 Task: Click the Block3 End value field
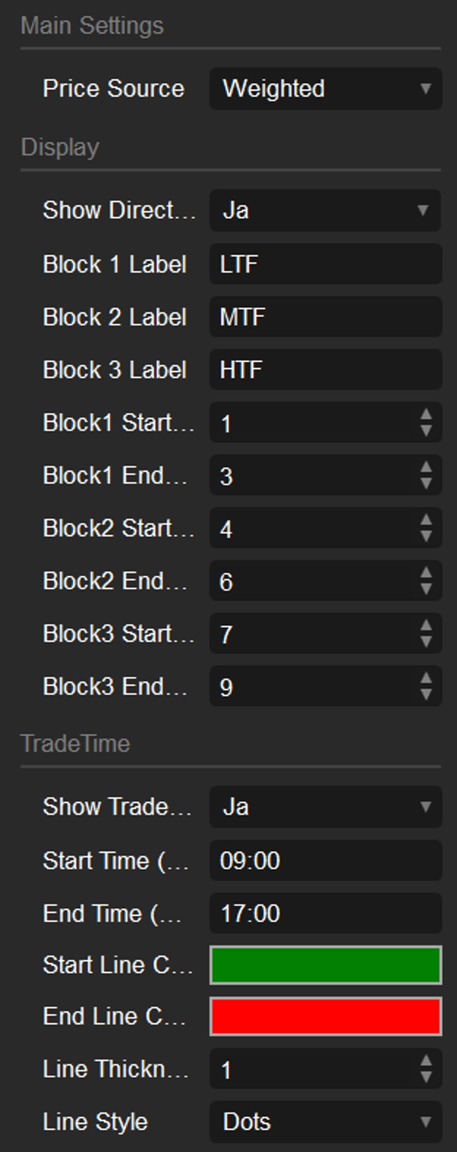pyautogui.click(x=312, y=687)
